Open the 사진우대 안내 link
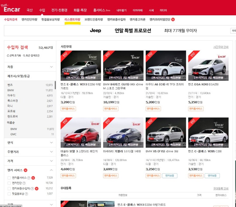Viewport: 236px width, 207px height. coord(221,47)
